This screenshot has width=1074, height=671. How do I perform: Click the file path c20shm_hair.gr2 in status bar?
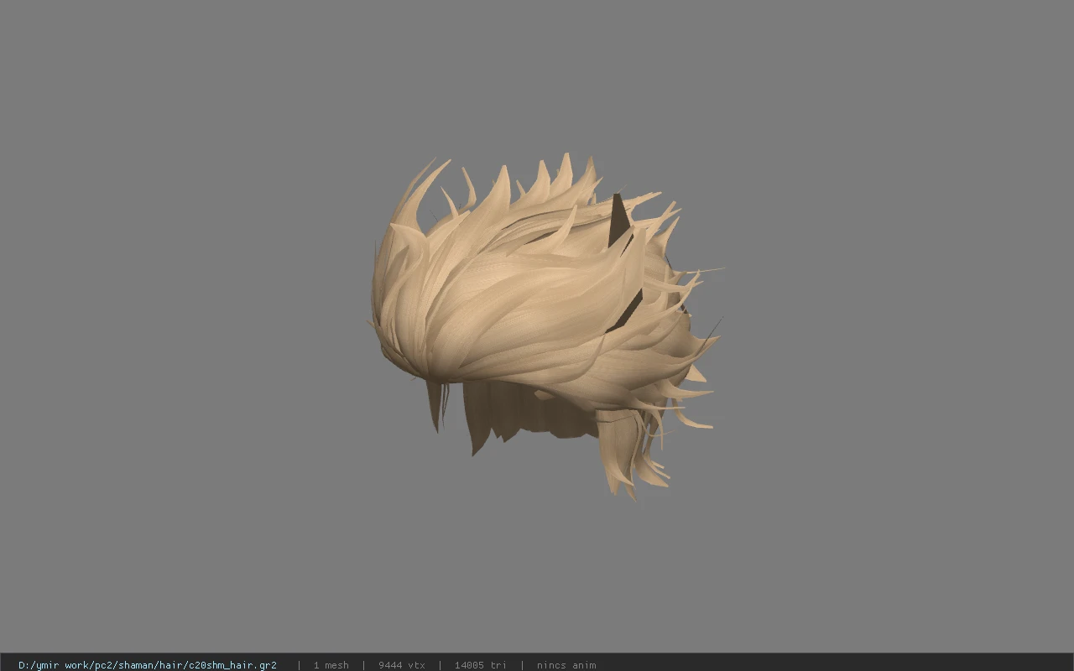point(148,665)
